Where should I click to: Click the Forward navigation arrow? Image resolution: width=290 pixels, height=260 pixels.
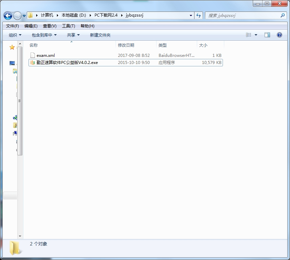pos(17,16)
